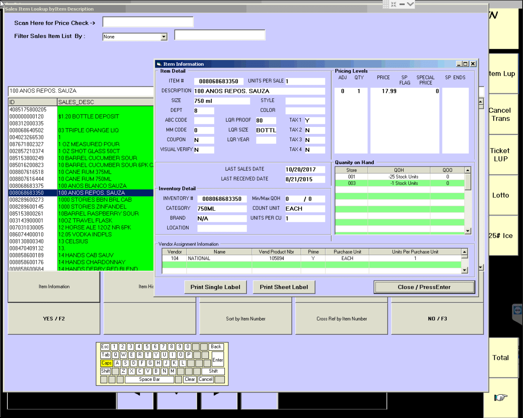
Task: Click the SIZE field showing 750 ml
Action: 222,101
